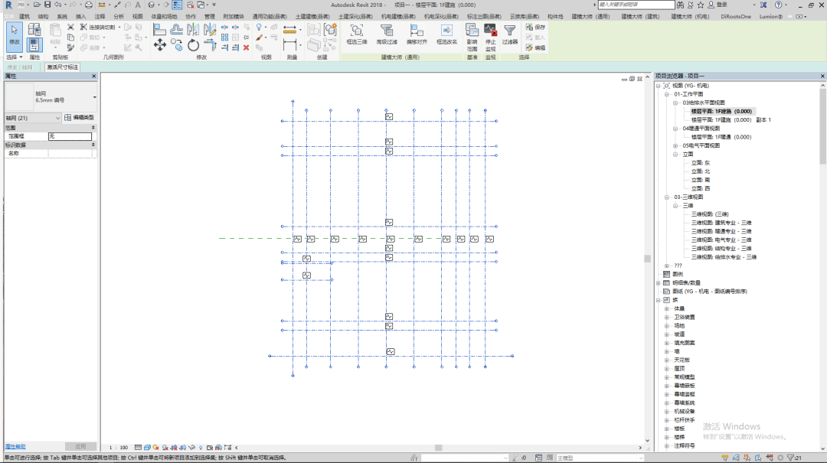Viewport: 827px width, 463px height.
Task: Switch to the 附加模块 ribbon tab
Action: (233, 17)
